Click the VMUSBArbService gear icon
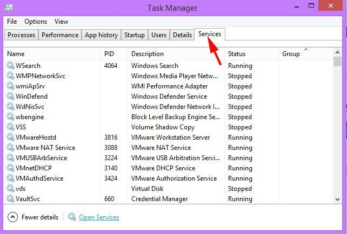Viewport: 347px width, 234px height. (10, 157)
